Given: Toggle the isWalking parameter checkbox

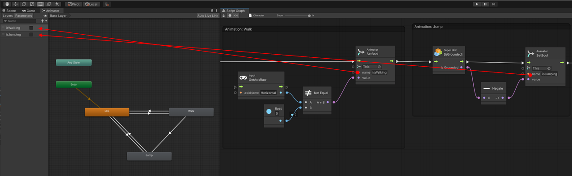Looking at the screenshot, I should coord(31,28).
